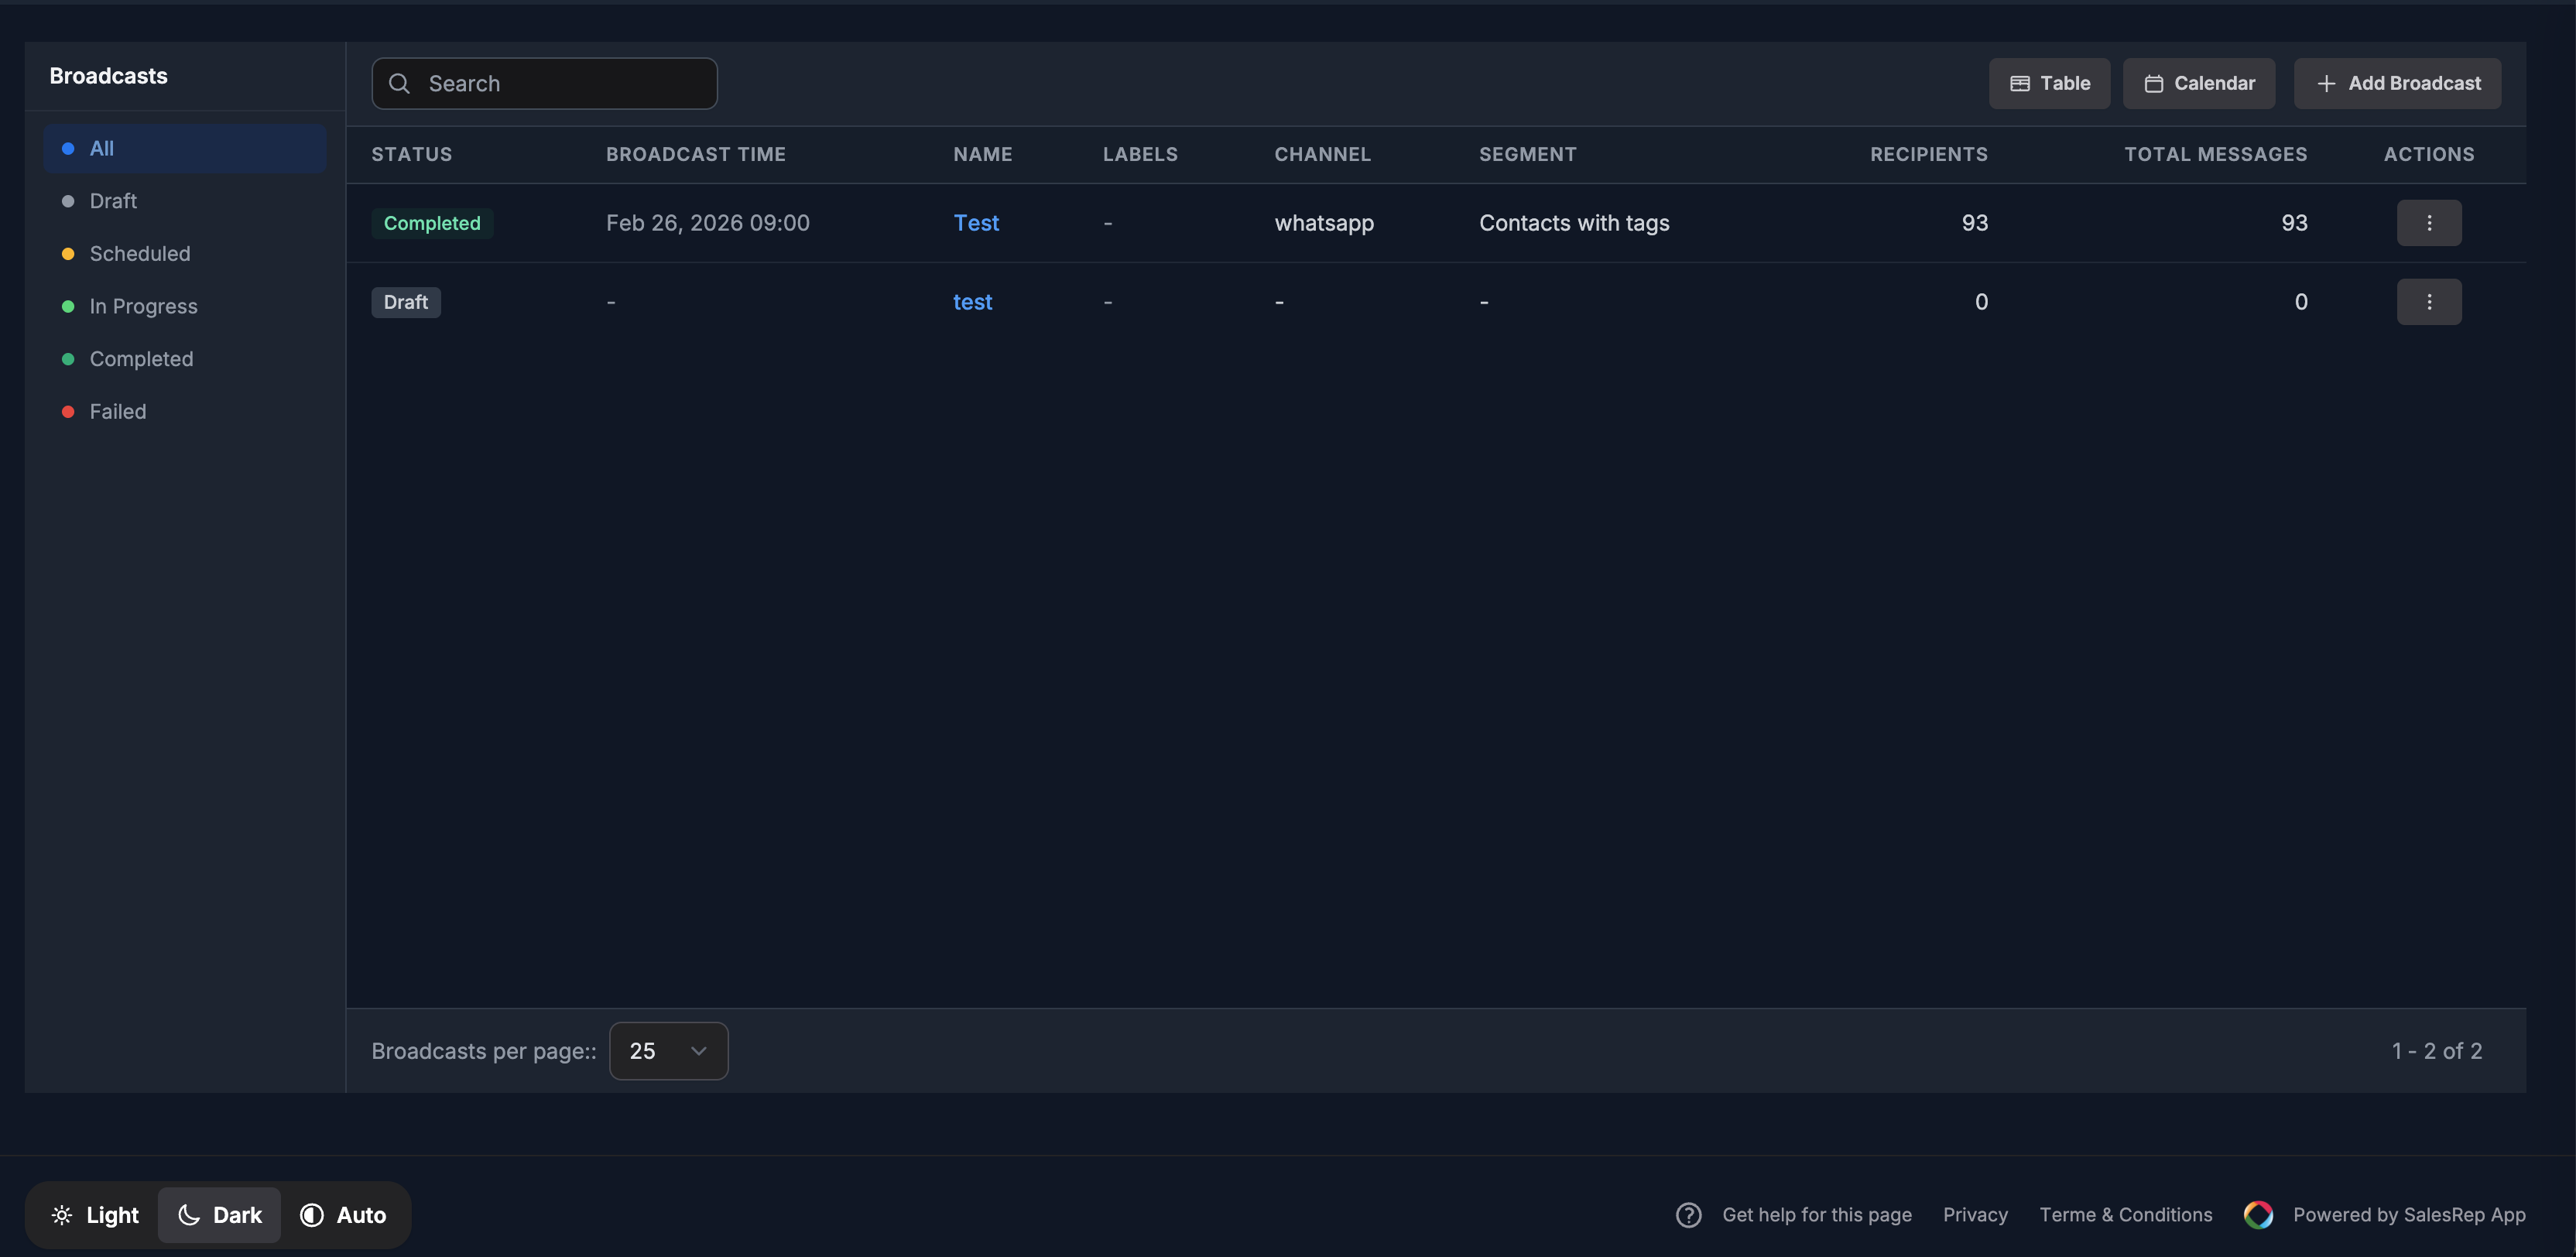Click the Completed status badge in table
Image resolution: width=2576 pixels, height=1257 pixels.
tap(432, 223)
